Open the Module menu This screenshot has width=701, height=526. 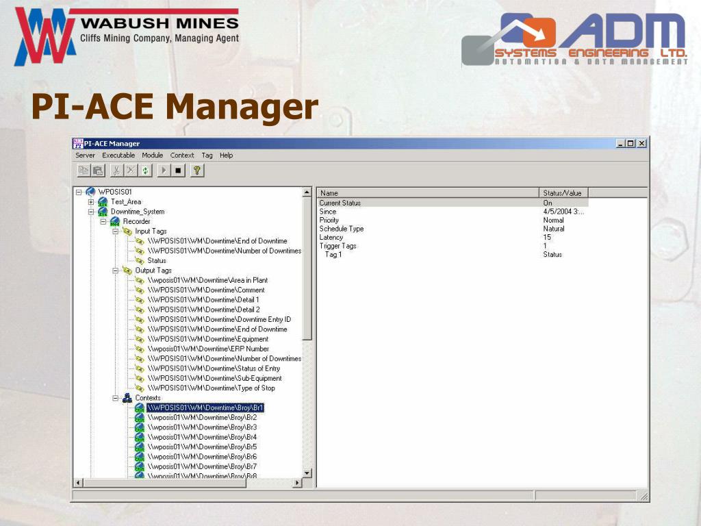pyautogui.click(x=153, y=155)
